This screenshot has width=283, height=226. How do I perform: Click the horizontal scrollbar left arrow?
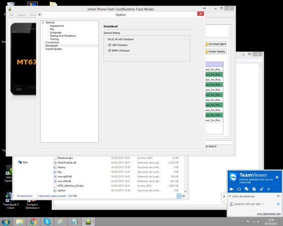click(55, 206)
